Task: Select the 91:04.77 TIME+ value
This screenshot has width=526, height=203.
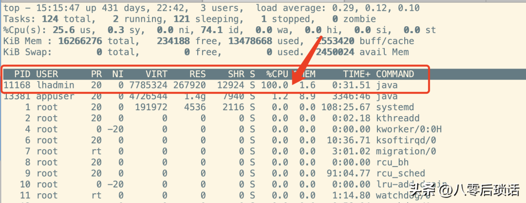Action: [x=349, y=173]
